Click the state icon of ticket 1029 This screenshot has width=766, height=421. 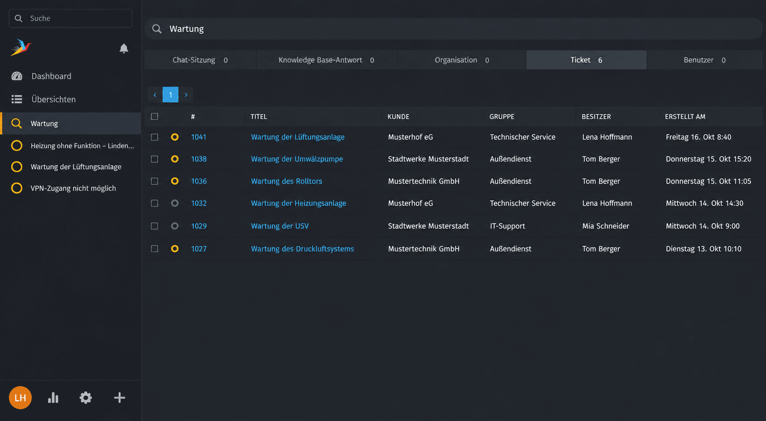coord(175,226)
